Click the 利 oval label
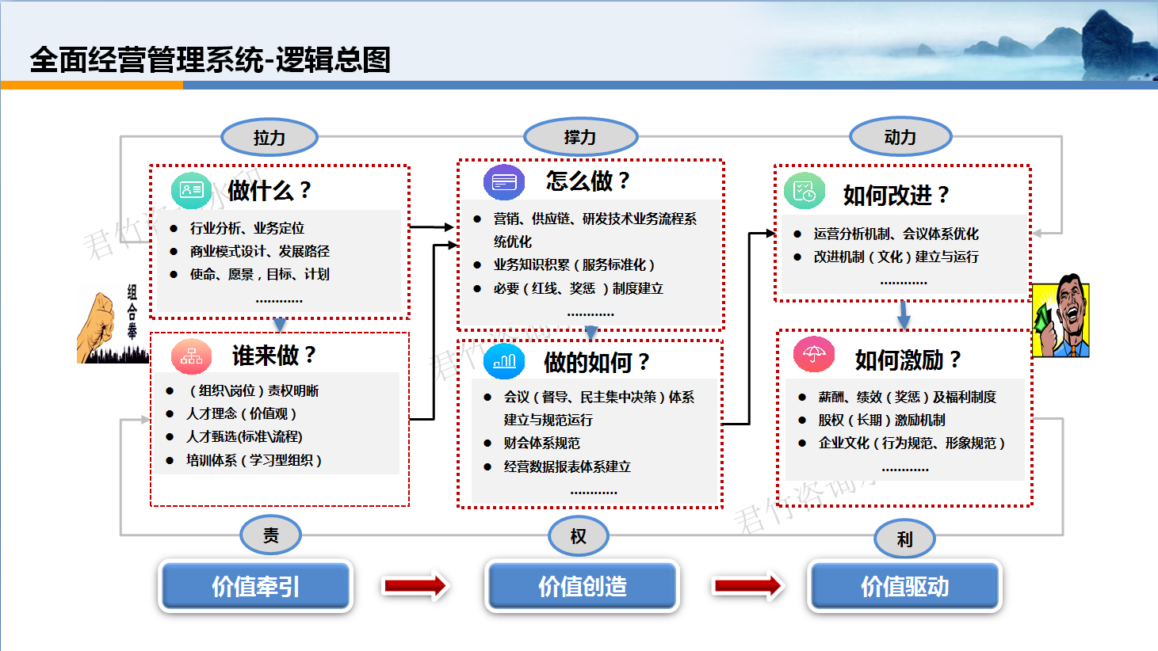This screenshot has width=1158, height=651. [904, 539]
